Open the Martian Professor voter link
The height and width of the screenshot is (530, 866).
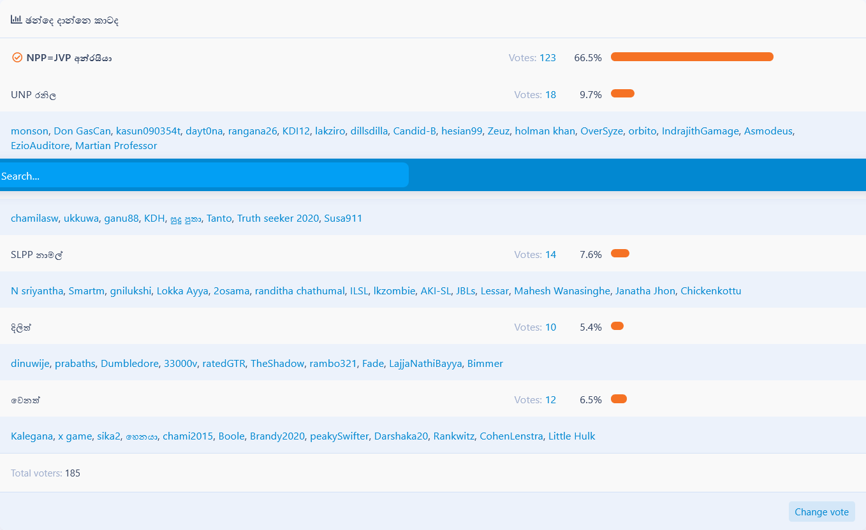[116, 146]
